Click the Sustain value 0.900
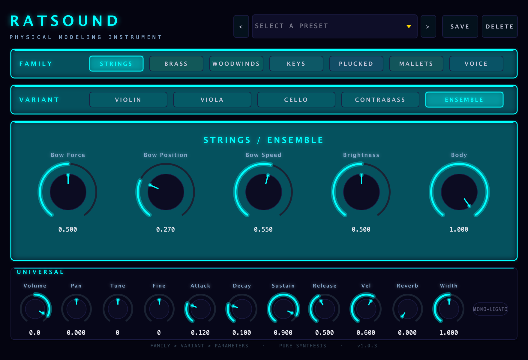Image resolution: width=528 pixels, height=360 pixels. 283,333
